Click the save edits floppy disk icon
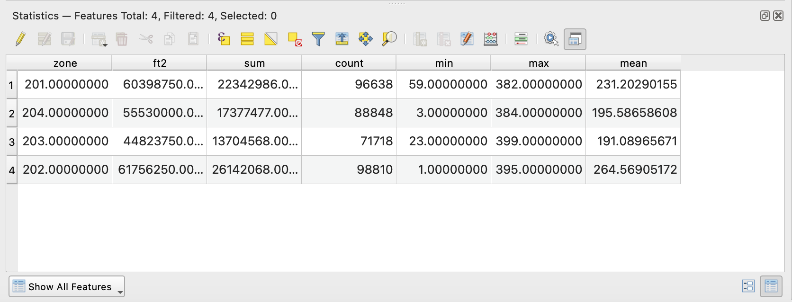Screen dimensions: 792x302 68,39
